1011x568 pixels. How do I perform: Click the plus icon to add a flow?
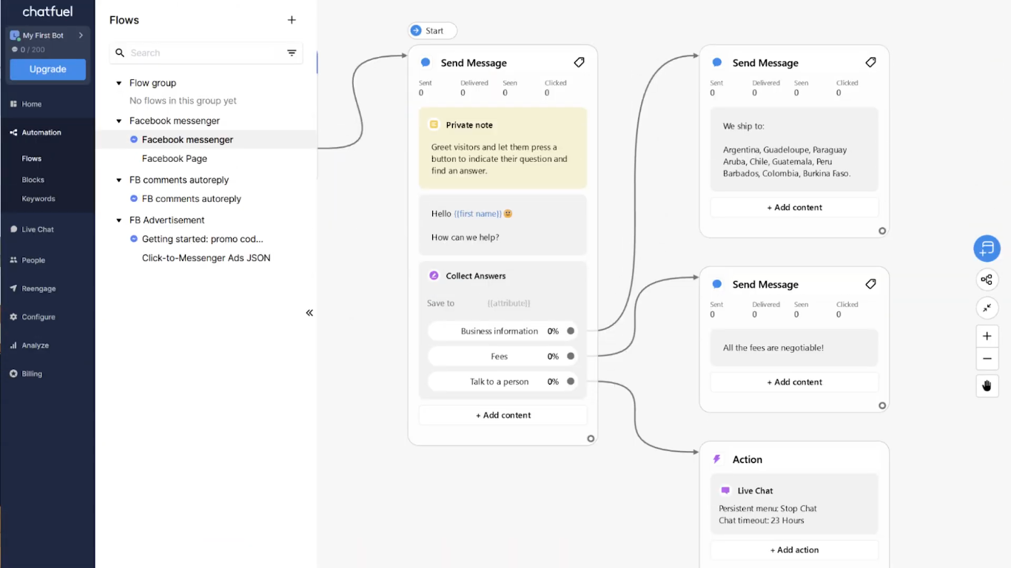point(292,20)
